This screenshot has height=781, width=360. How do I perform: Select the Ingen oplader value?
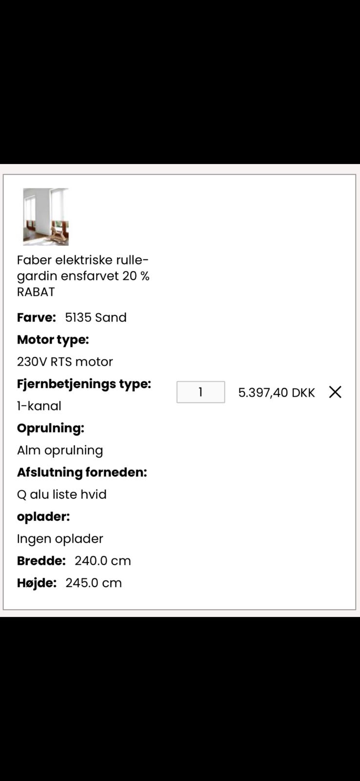[60, 538]
